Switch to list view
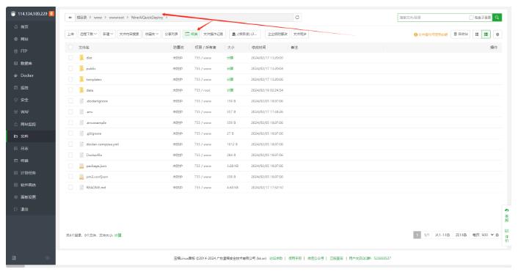Viewport: 518px width, 272px height. click(x=486, y=34)
